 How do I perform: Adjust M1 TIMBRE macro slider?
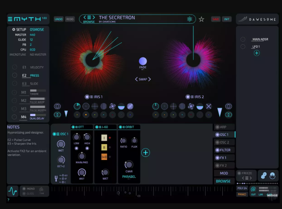[38, 90]
